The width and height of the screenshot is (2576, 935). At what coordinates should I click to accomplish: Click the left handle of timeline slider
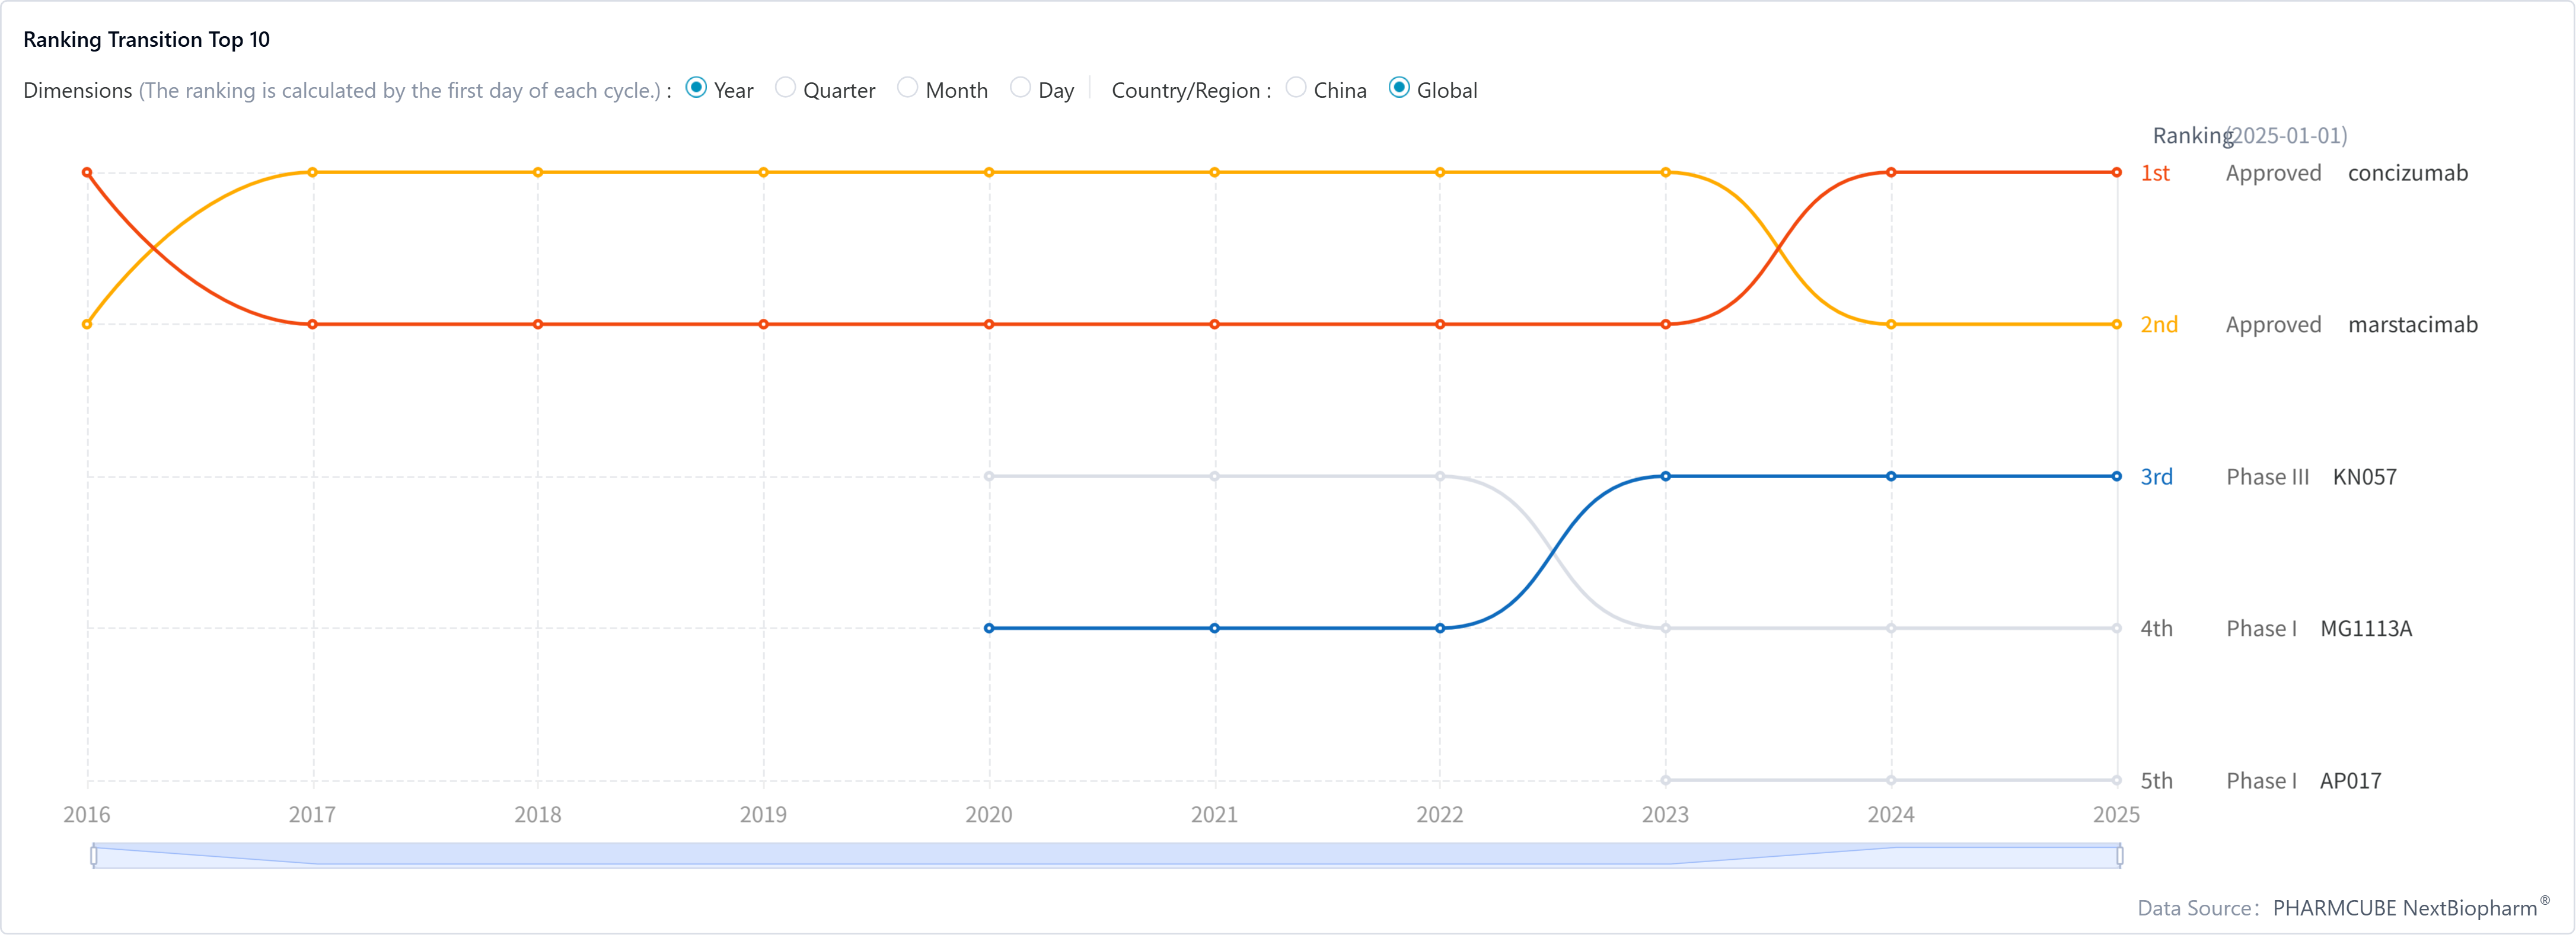(x=94, y=855)
